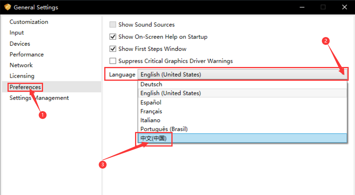Disable Show First Steps Window checkbox

[x=113, y=49]
